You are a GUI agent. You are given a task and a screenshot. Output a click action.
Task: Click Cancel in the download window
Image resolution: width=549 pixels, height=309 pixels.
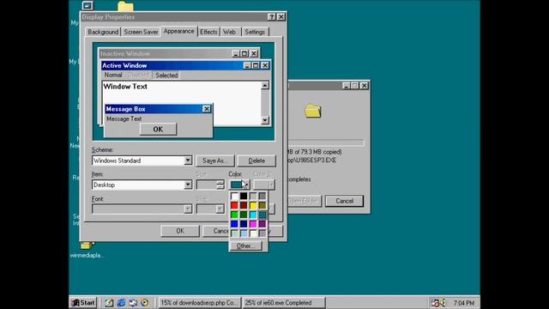click(x=344, y=201)
